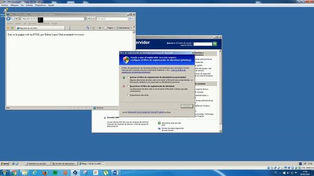Image resolution: width=314 pixels, height=176 pixels.
Task: Click the host volume tray icon
Action: click(x=288, y=173)
